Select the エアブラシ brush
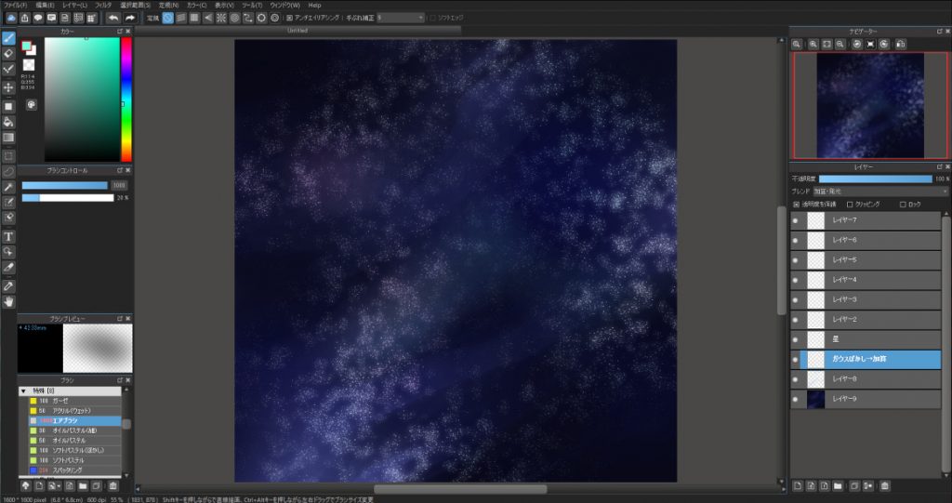Viewport: 952px width, 503px height. coord(75,420)
